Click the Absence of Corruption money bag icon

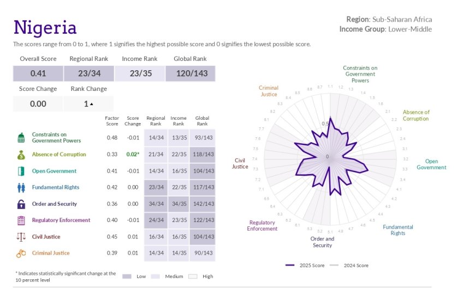[21, 155]
